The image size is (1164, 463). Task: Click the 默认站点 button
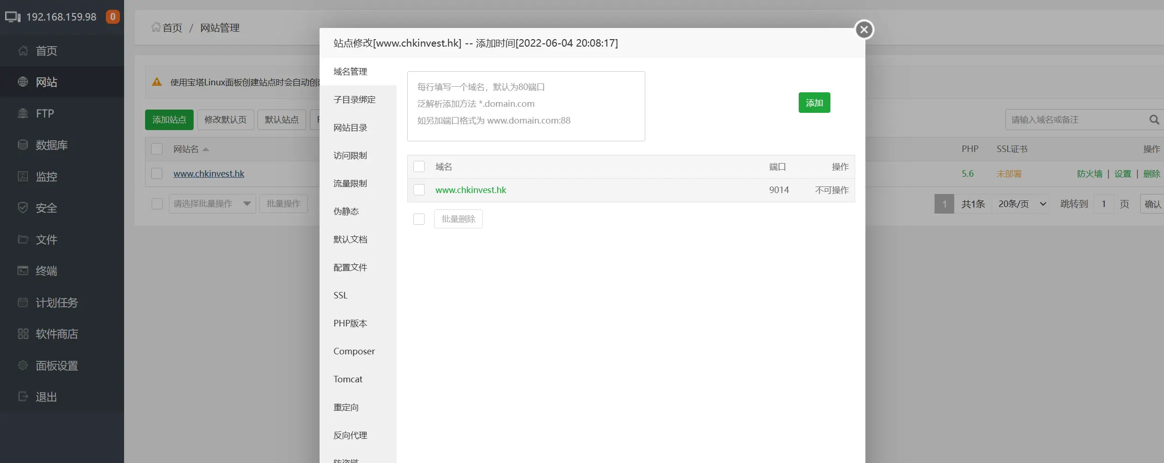281,120
